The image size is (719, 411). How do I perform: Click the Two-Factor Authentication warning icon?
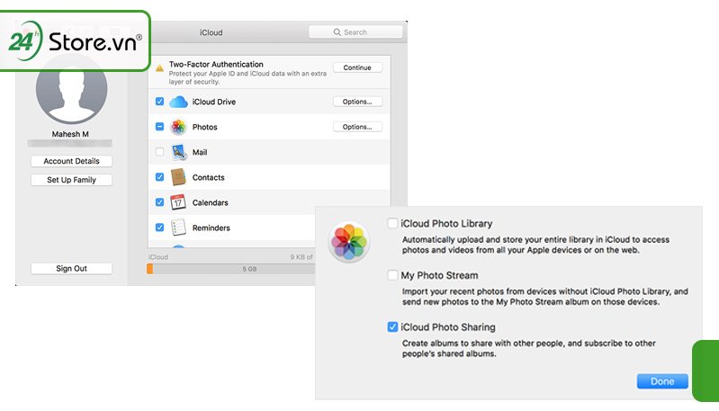[160, 67]
